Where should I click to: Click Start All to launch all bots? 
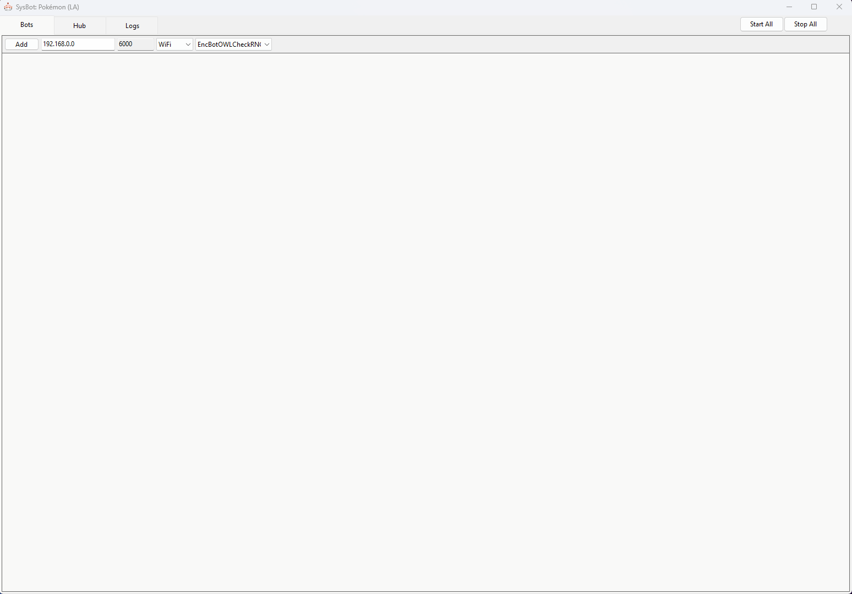click(x=761, y=24)
